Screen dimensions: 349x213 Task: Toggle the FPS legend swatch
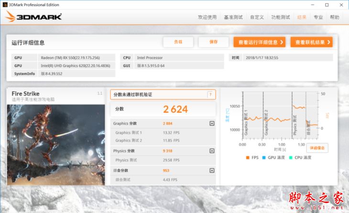pyautogui.click(x=248, y=158)
